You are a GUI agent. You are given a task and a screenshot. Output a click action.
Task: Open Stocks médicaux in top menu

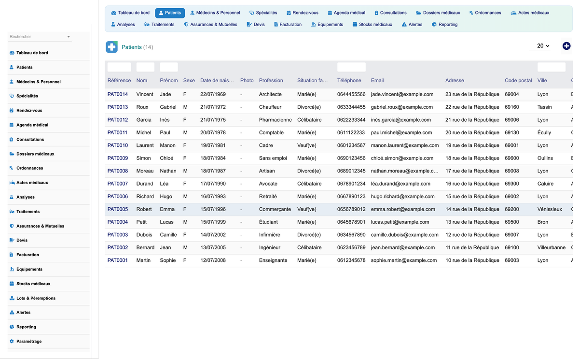click(372, 24)
